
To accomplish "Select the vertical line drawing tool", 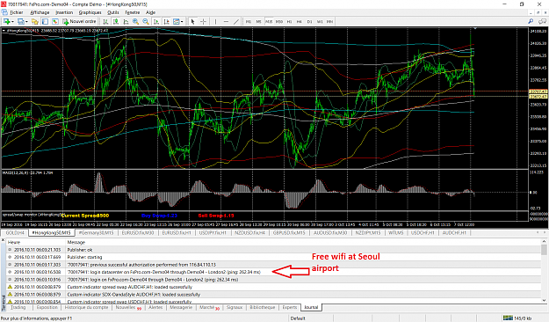I will pos(215,22).
